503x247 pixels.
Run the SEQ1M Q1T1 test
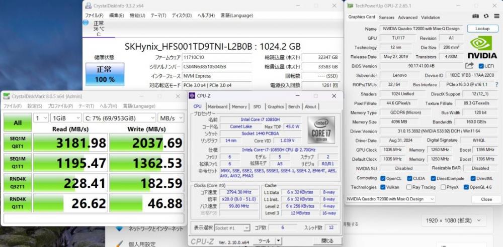(x=18, y=163)
